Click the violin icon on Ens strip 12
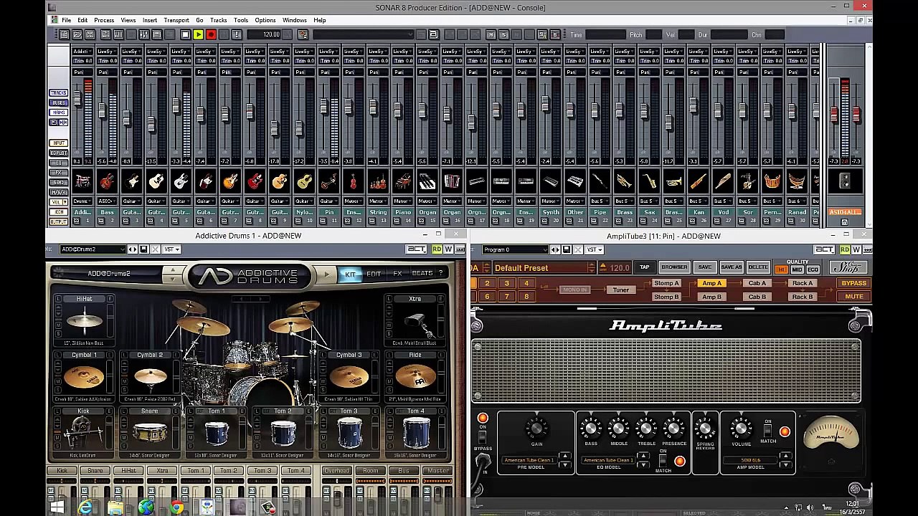The height and width of the screenshot is (516, 918). click(x=353, y=181)
